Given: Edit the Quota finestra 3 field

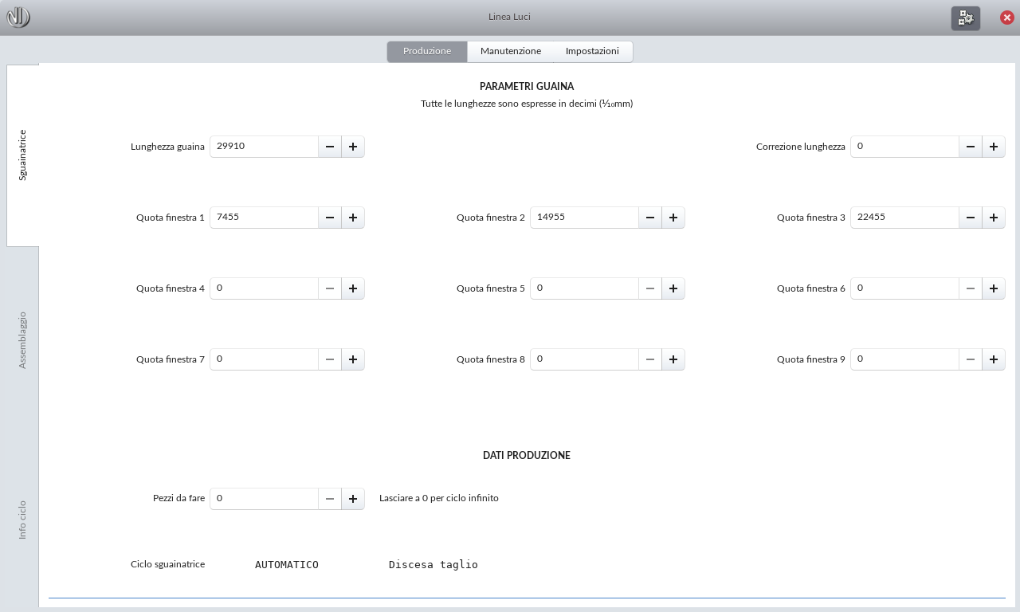Looking at the screenshot, I should coord(905,218).
